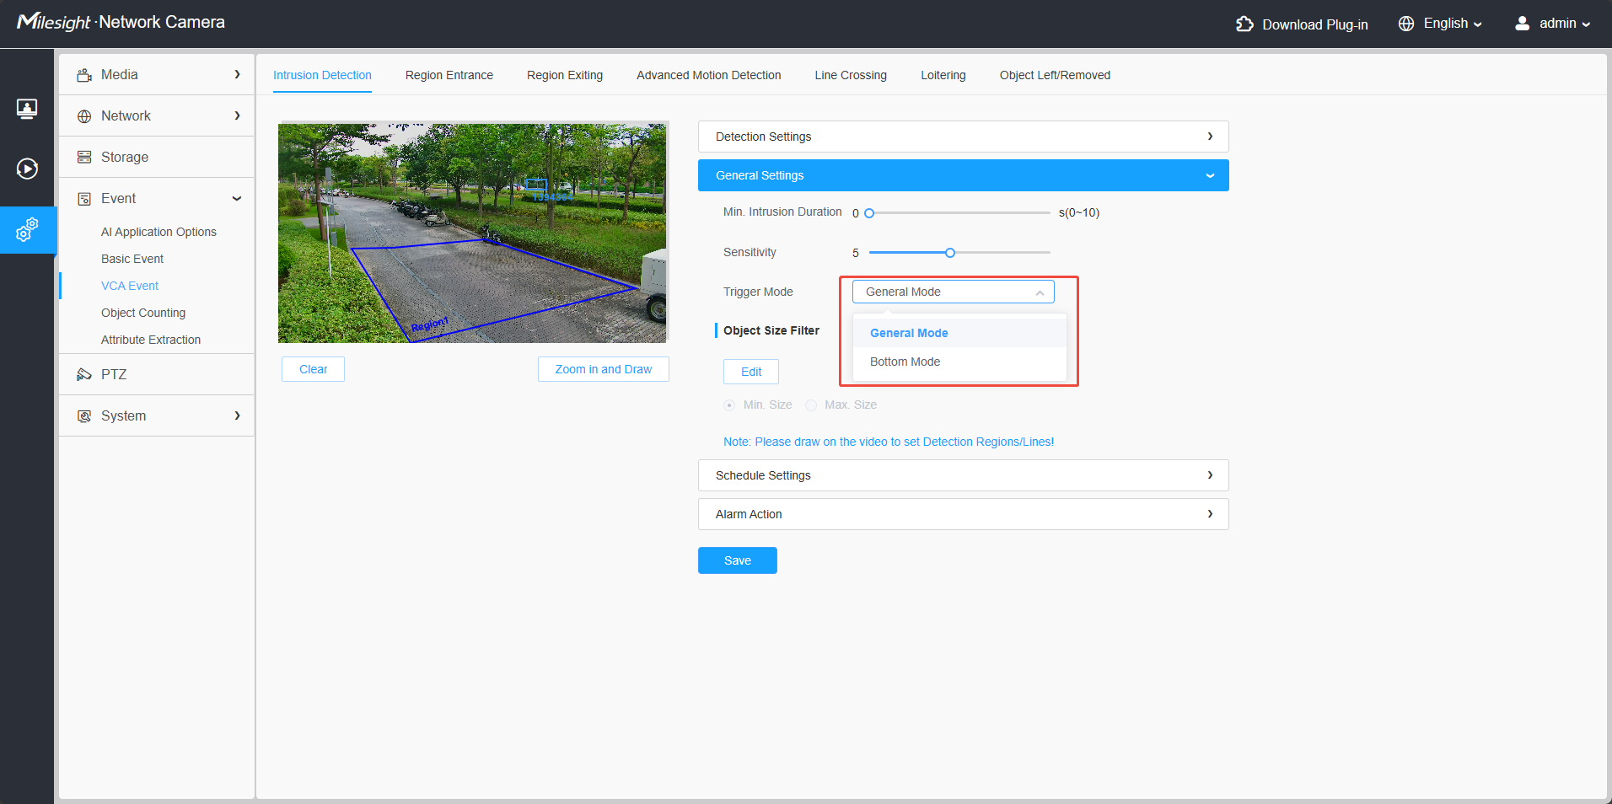Open the English language dropdown
The image size is (1612, 804).
pyautogui.click(x=1453, y=24)
